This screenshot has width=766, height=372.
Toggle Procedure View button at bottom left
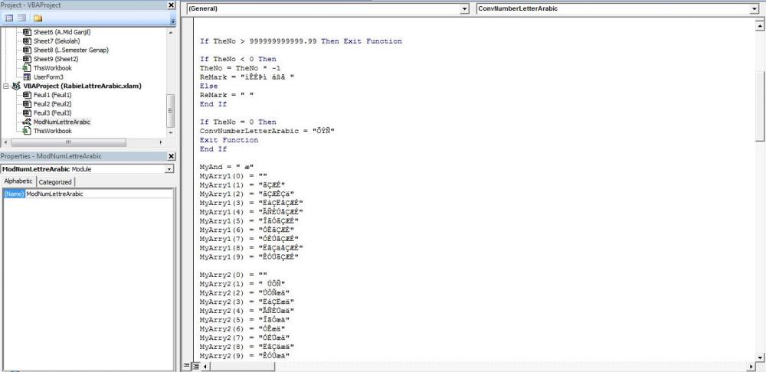[186, 367]
